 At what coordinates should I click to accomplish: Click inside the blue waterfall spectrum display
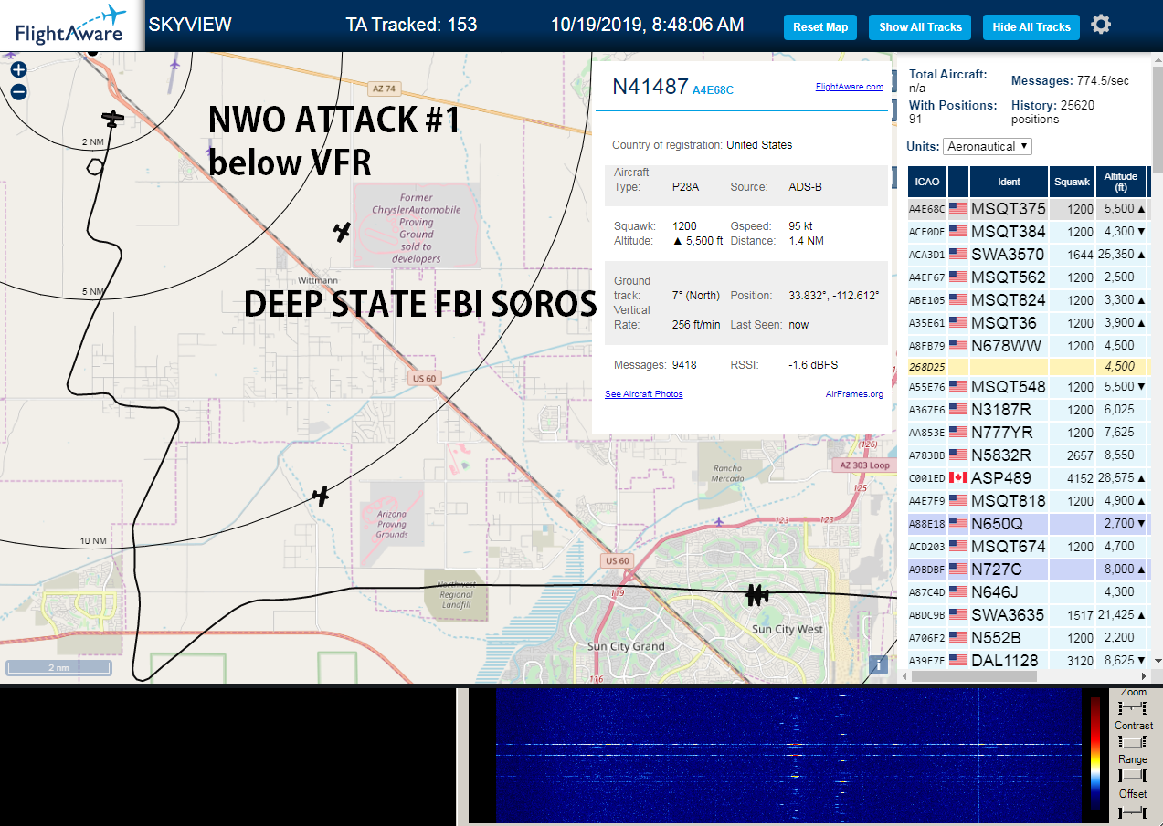click(788, 757)
